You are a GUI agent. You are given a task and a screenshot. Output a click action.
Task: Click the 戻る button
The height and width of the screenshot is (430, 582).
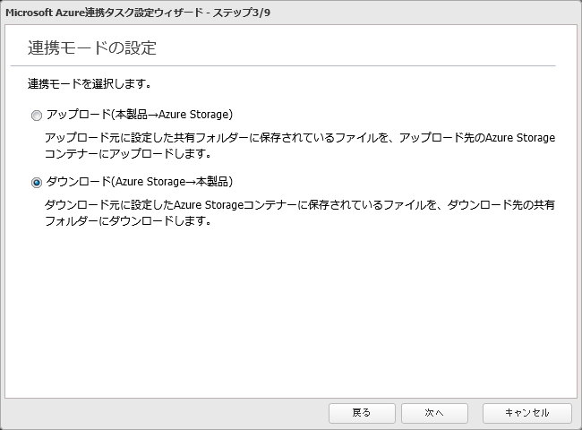pyautogui.click(x=362, y=413)
